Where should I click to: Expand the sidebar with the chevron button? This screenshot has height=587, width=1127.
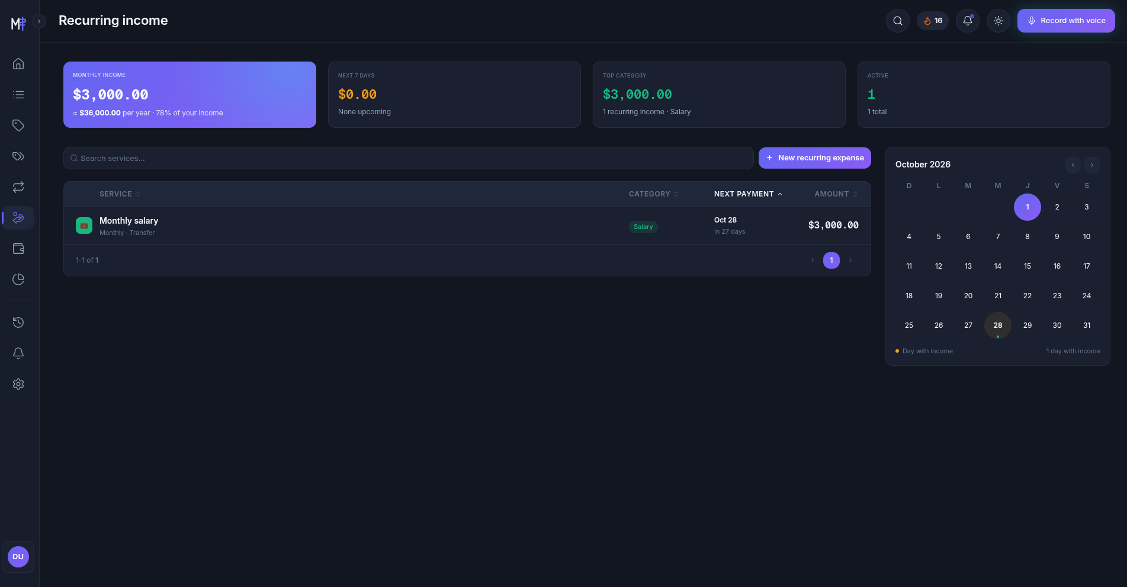39,21
